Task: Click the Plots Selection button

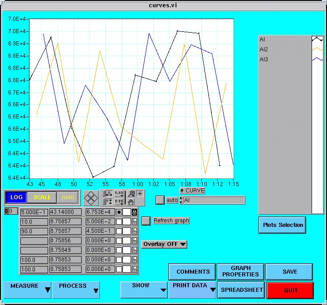Action: pos(283,225)
